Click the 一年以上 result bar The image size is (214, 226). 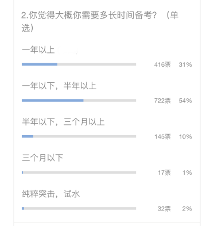click(x=79, y=64)
